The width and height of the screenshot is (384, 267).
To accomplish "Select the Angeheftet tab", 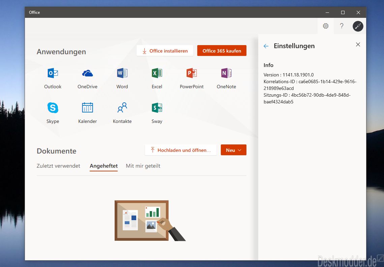I will [x=104, y=166].
